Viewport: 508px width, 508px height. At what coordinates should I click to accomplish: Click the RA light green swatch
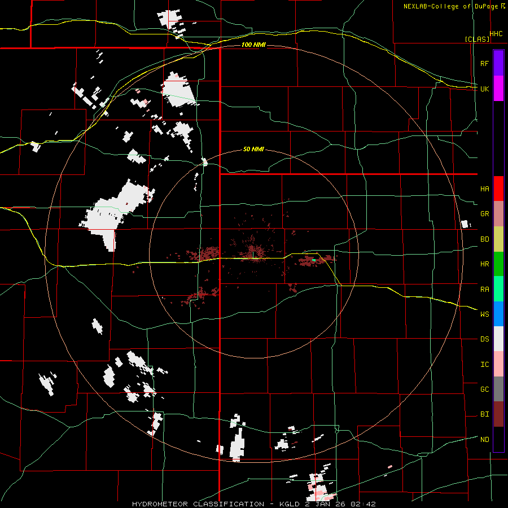click(498, 289)
